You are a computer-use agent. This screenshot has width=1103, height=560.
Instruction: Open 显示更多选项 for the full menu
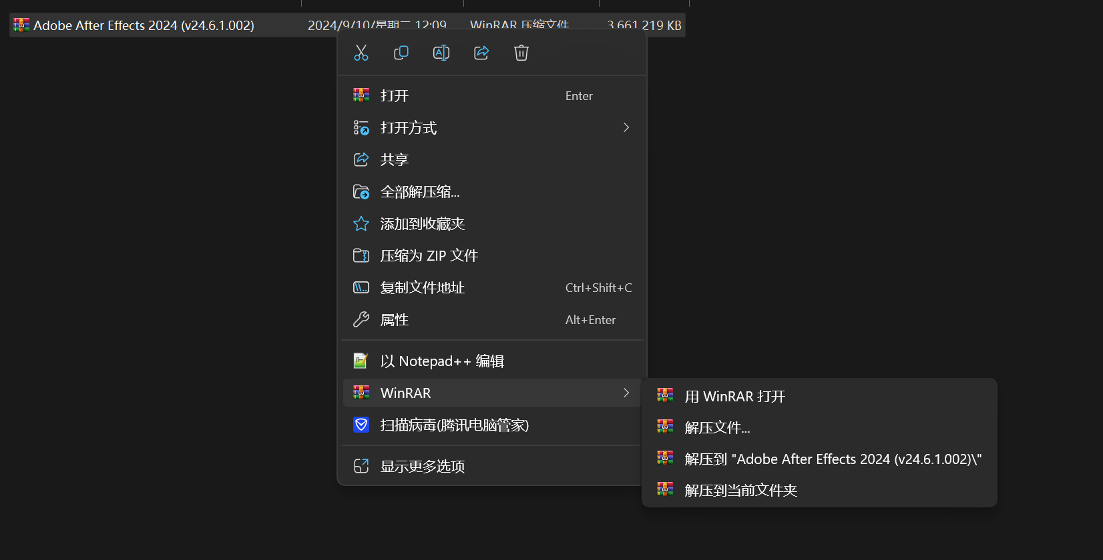(x=422, y=467)
